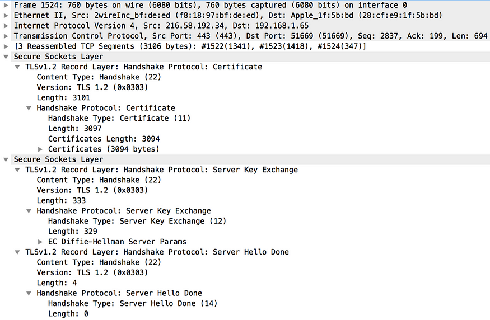The width and height of the screenshot is (490, 320).
Task: Select Length: 329 field
Action: pos(72,232)
